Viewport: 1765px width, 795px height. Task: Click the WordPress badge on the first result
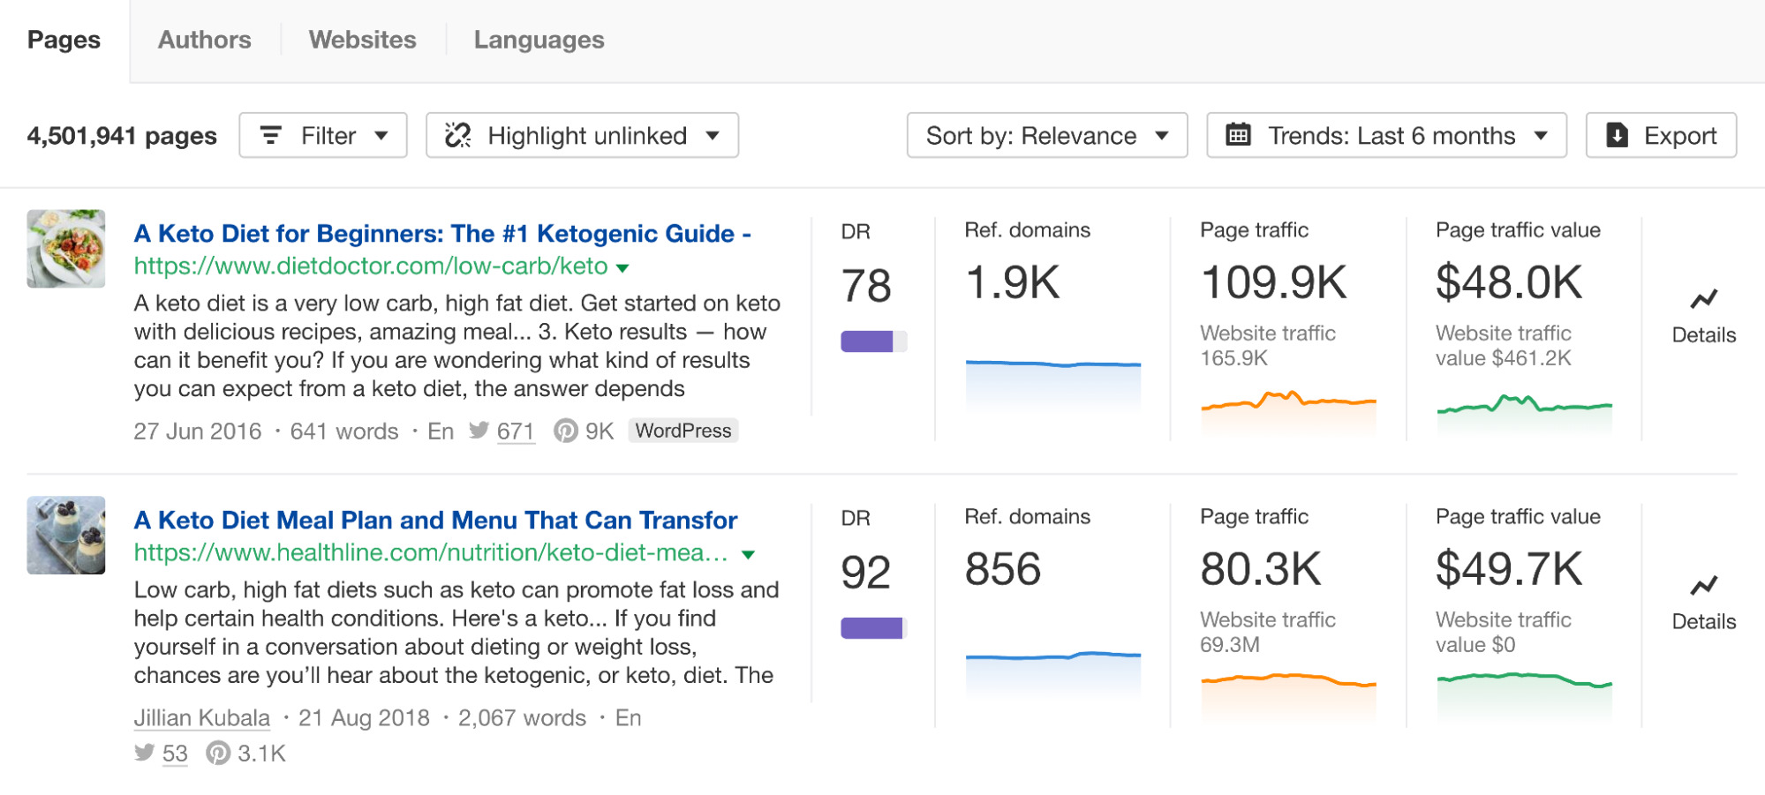coord(683,431)
